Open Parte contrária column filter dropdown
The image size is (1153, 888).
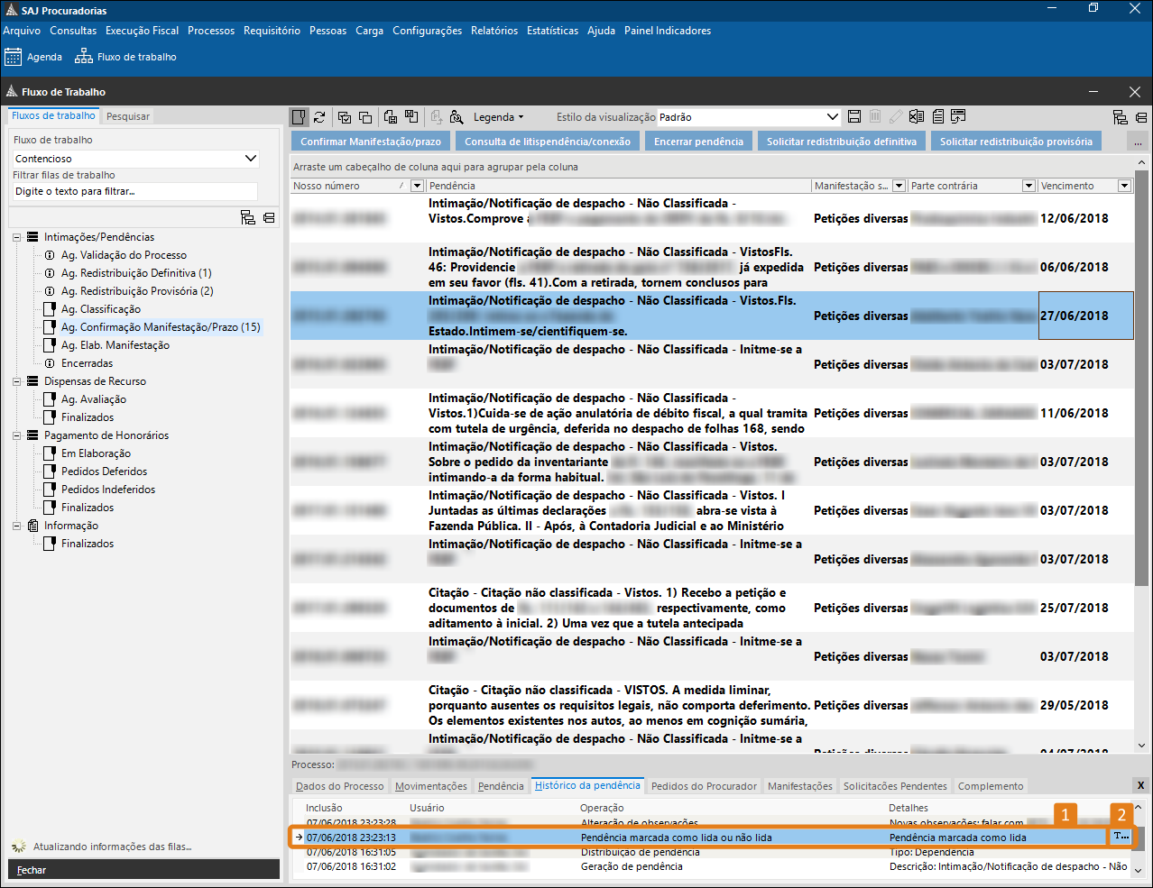tap(1028, 186)
